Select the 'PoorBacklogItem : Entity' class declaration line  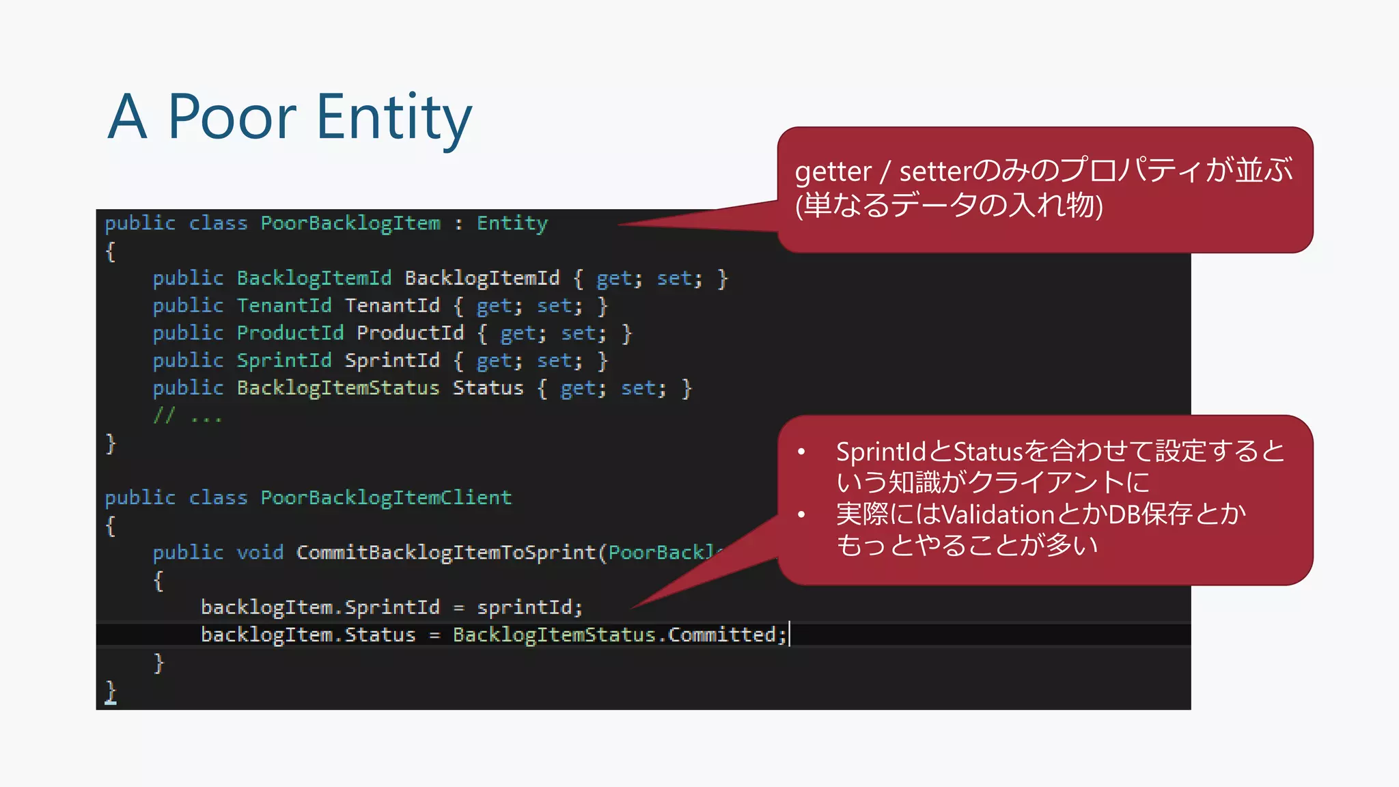coord(327,223)
